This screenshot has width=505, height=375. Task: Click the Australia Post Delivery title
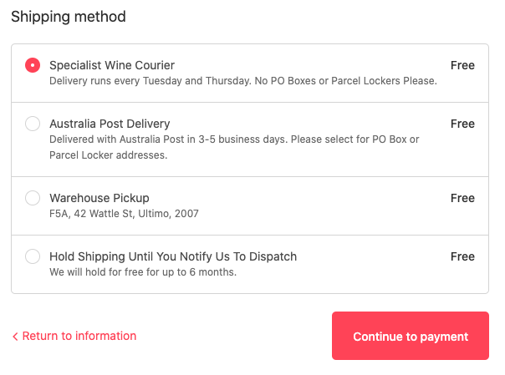tap(110, 124)
